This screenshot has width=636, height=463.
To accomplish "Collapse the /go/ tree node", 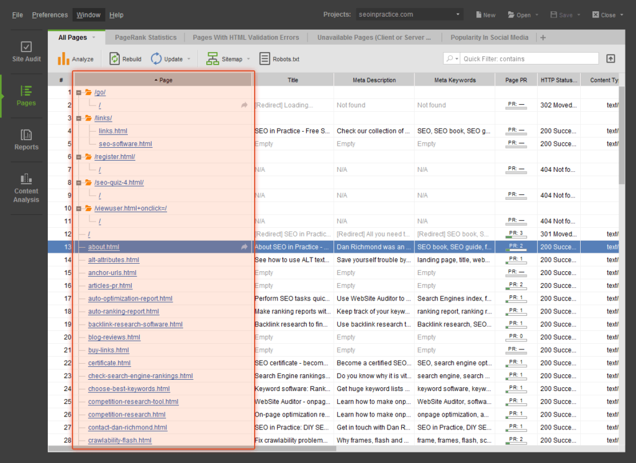I will pyautogui.click(x=79, y=92).
